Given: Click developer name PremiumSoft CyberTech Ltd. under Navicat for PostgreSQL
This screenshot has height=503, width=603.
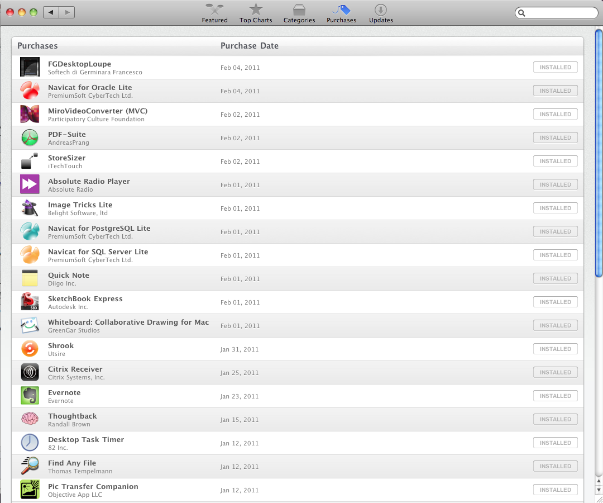Looking at the screenshot, I should (x=90, y=236).
